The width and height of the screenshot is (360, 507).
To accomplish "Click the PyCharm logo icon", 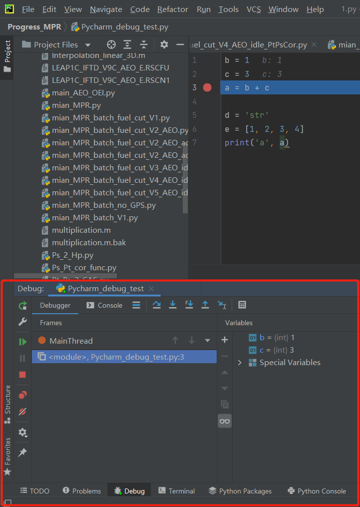I will click(9, 8).
